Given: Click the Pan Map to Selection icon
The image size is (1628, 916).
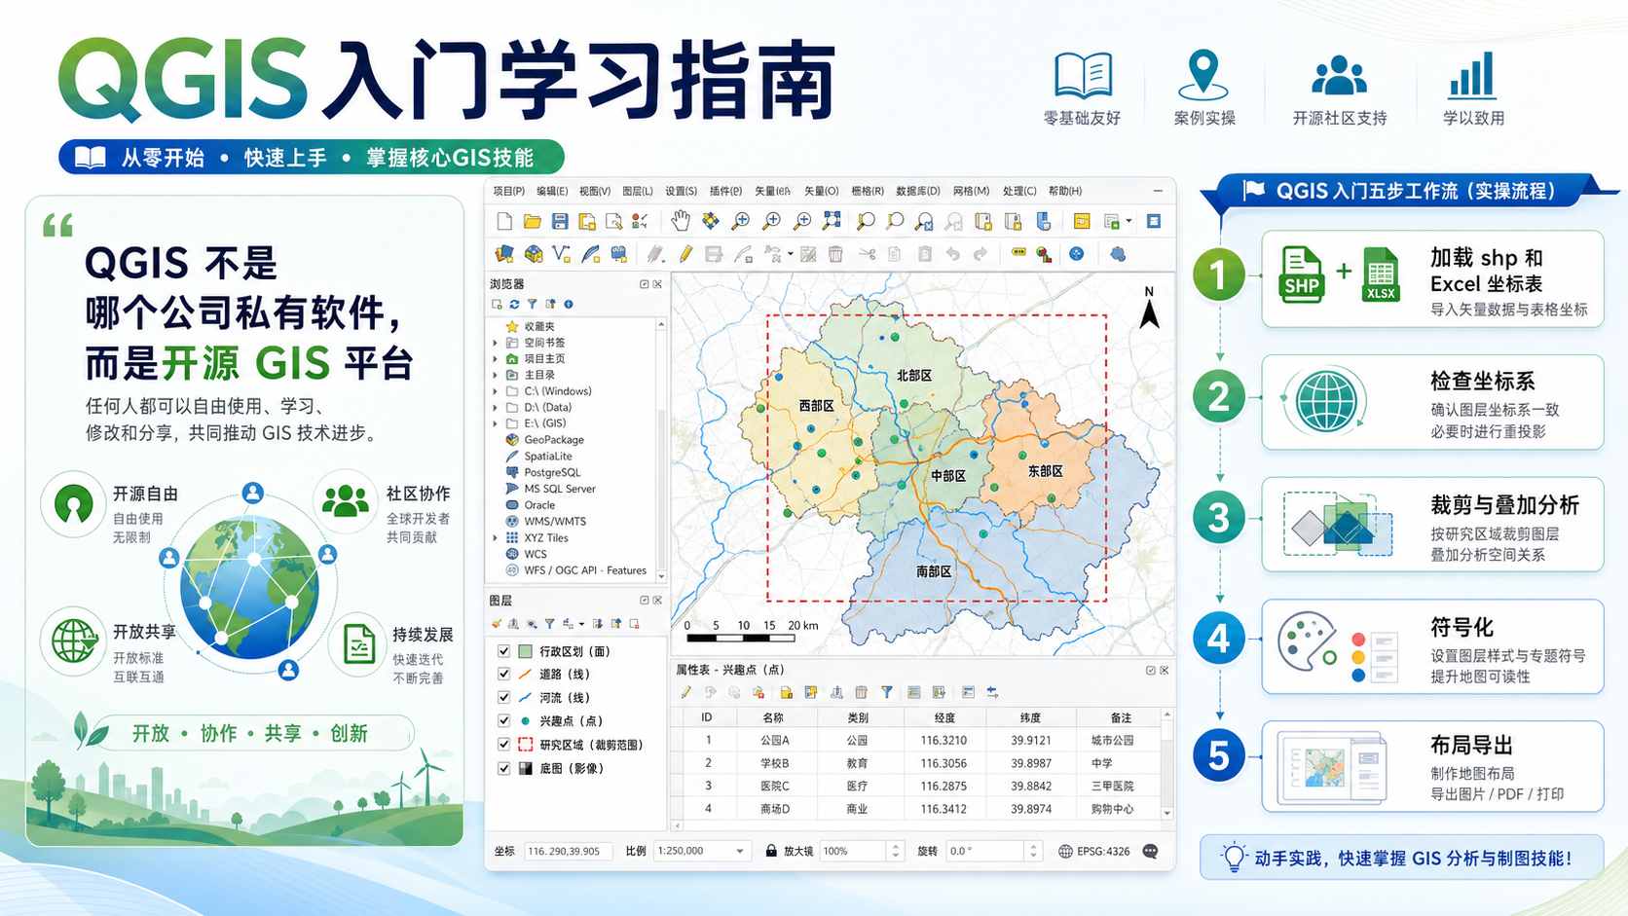Looking at the screenshot, I should pyautogui.click(x=710, y=221).
